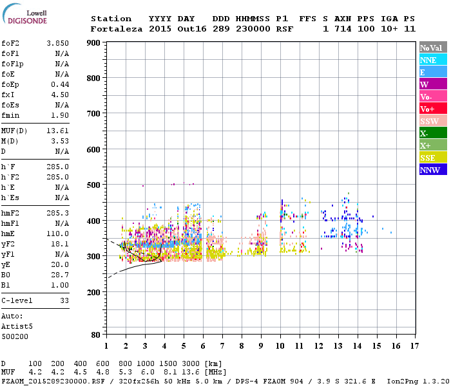The height and width of the screenshot is (386, 451).
Task: Select the SSW legend swatch
Action: point(433,121)
